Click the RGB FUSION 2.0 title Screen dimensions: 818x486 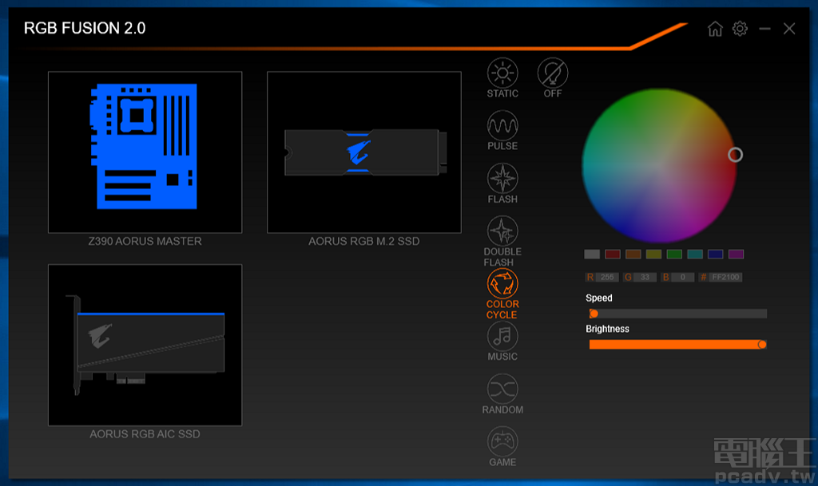85,28
